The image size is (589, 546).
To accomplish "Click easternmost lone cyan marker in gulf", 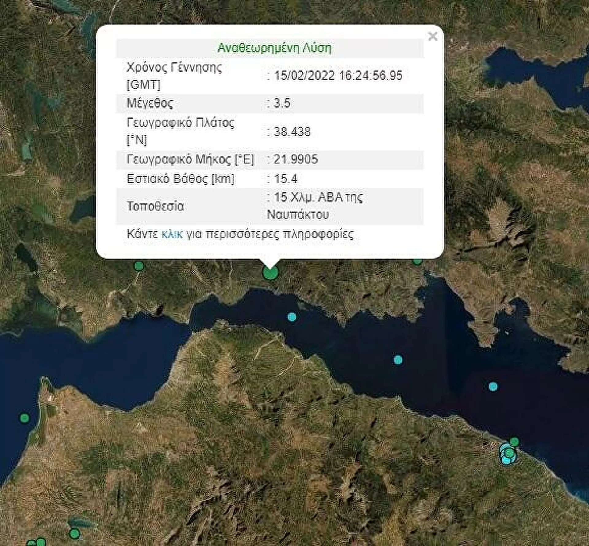I will click(x=493, y=387).
